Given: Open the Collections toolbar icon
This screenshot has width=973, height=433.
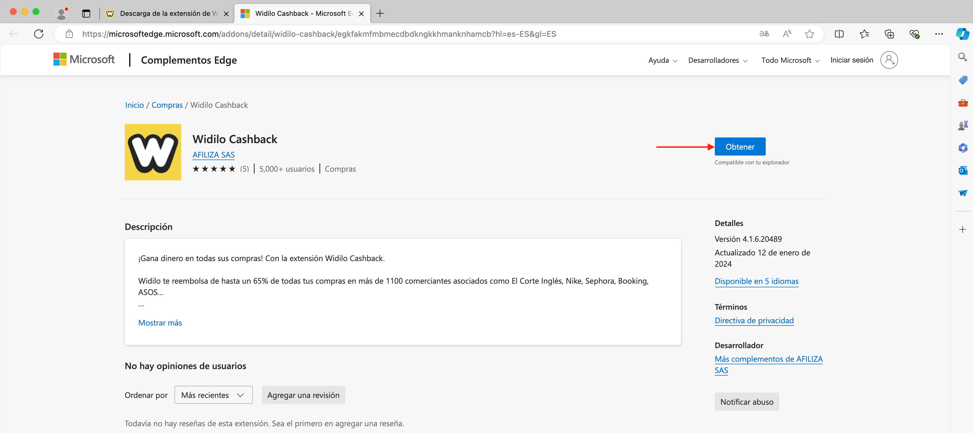Looking at the screenshot, I should (x=889, y=34).
